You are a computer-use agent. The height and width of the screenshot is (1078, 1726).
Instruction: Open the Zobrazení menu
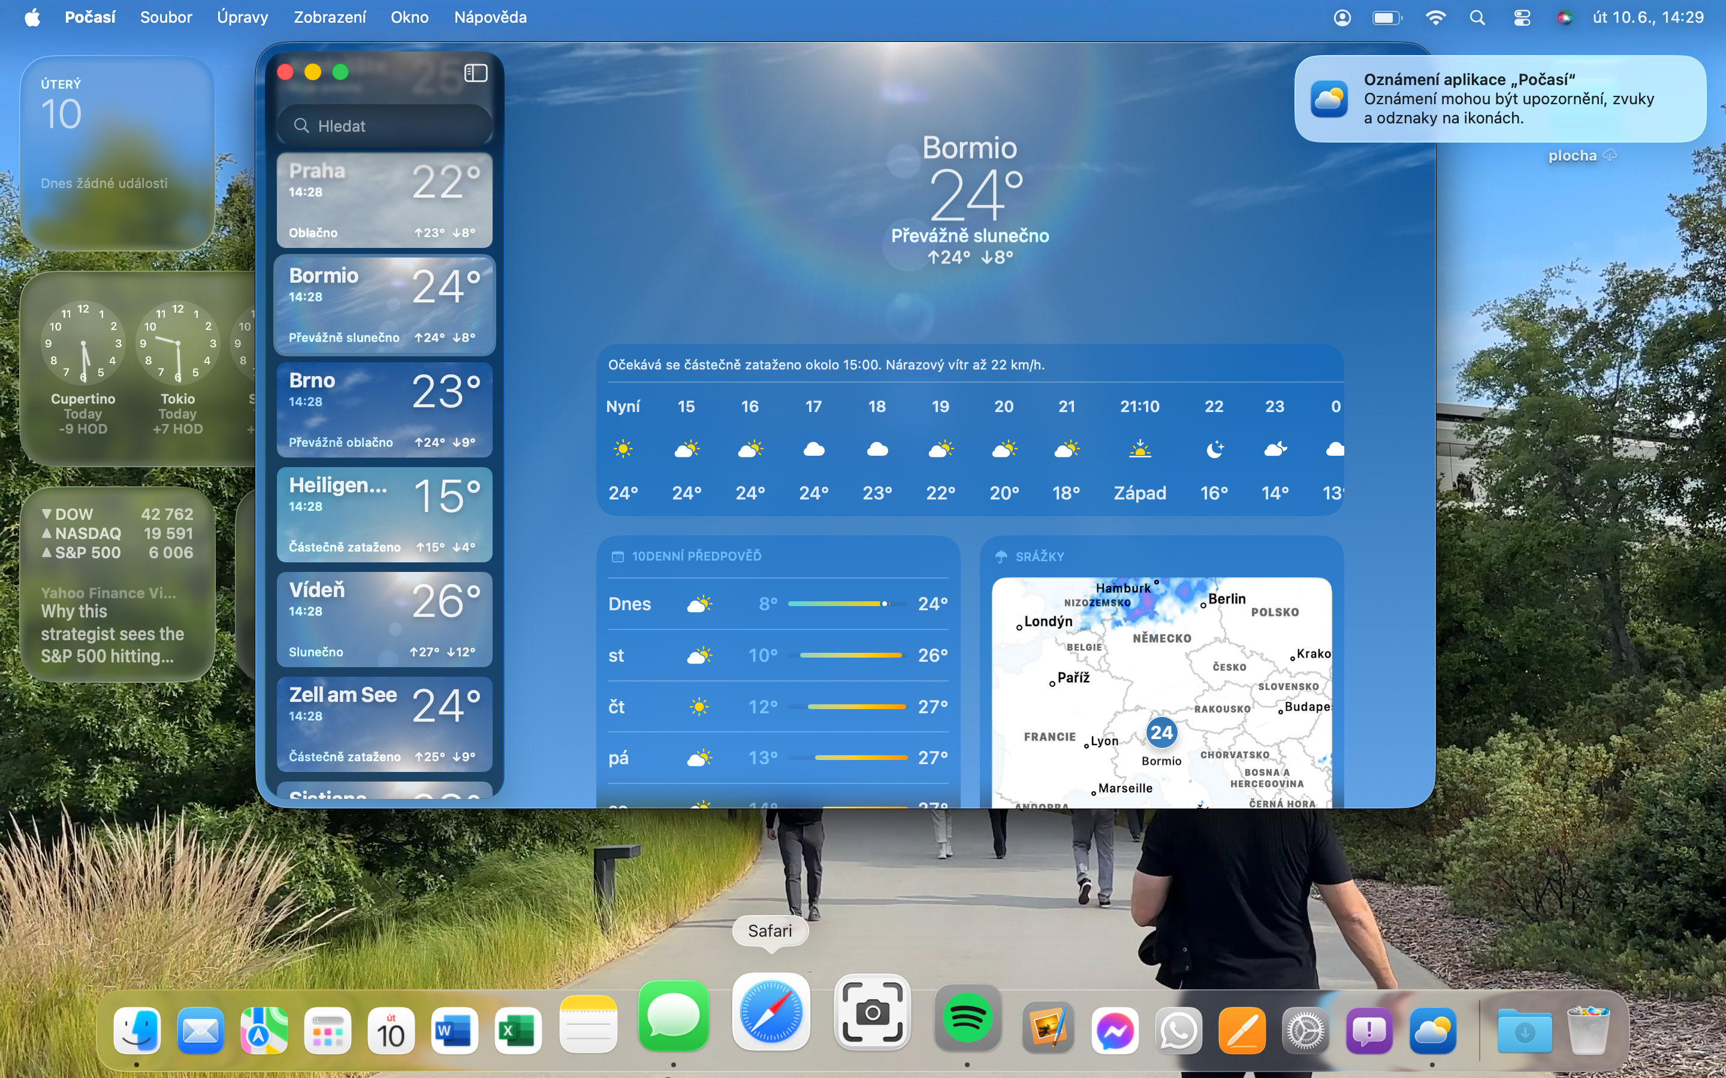coord(330,17)
